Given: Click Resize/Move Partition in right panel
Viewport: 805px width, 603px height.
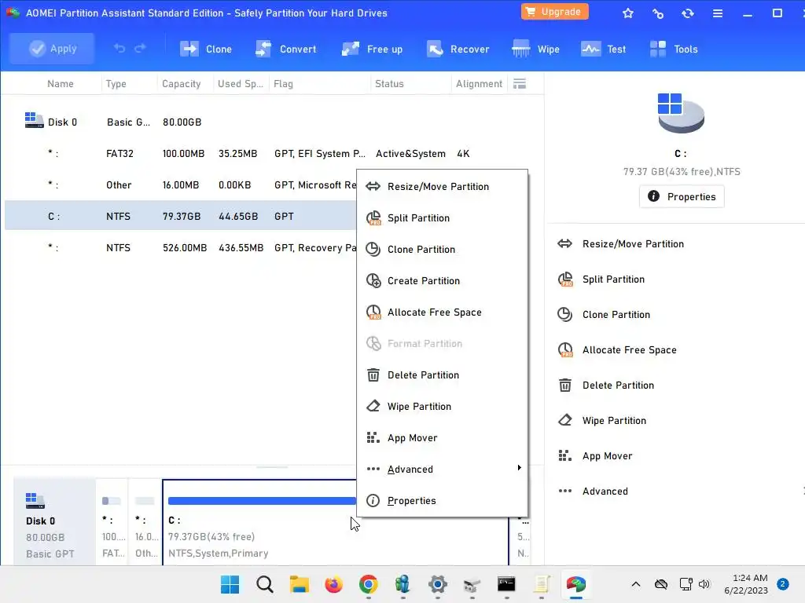Looking at the screenshot, I should (621, 244).
